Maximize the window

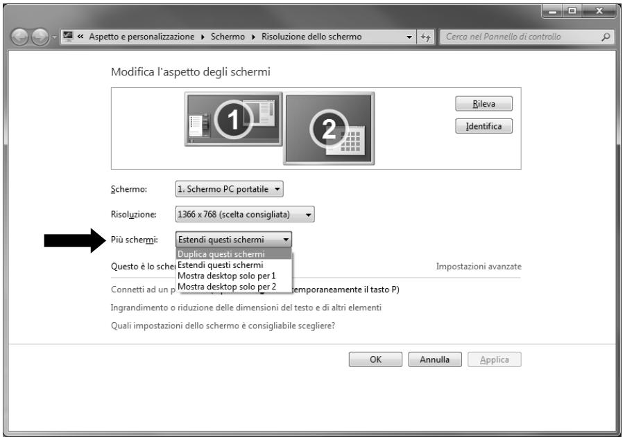(572, 11)
